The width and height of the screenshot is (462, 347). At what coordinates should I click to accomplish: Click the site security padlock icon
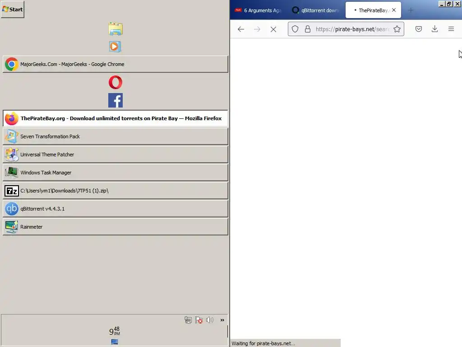point(308,29)
